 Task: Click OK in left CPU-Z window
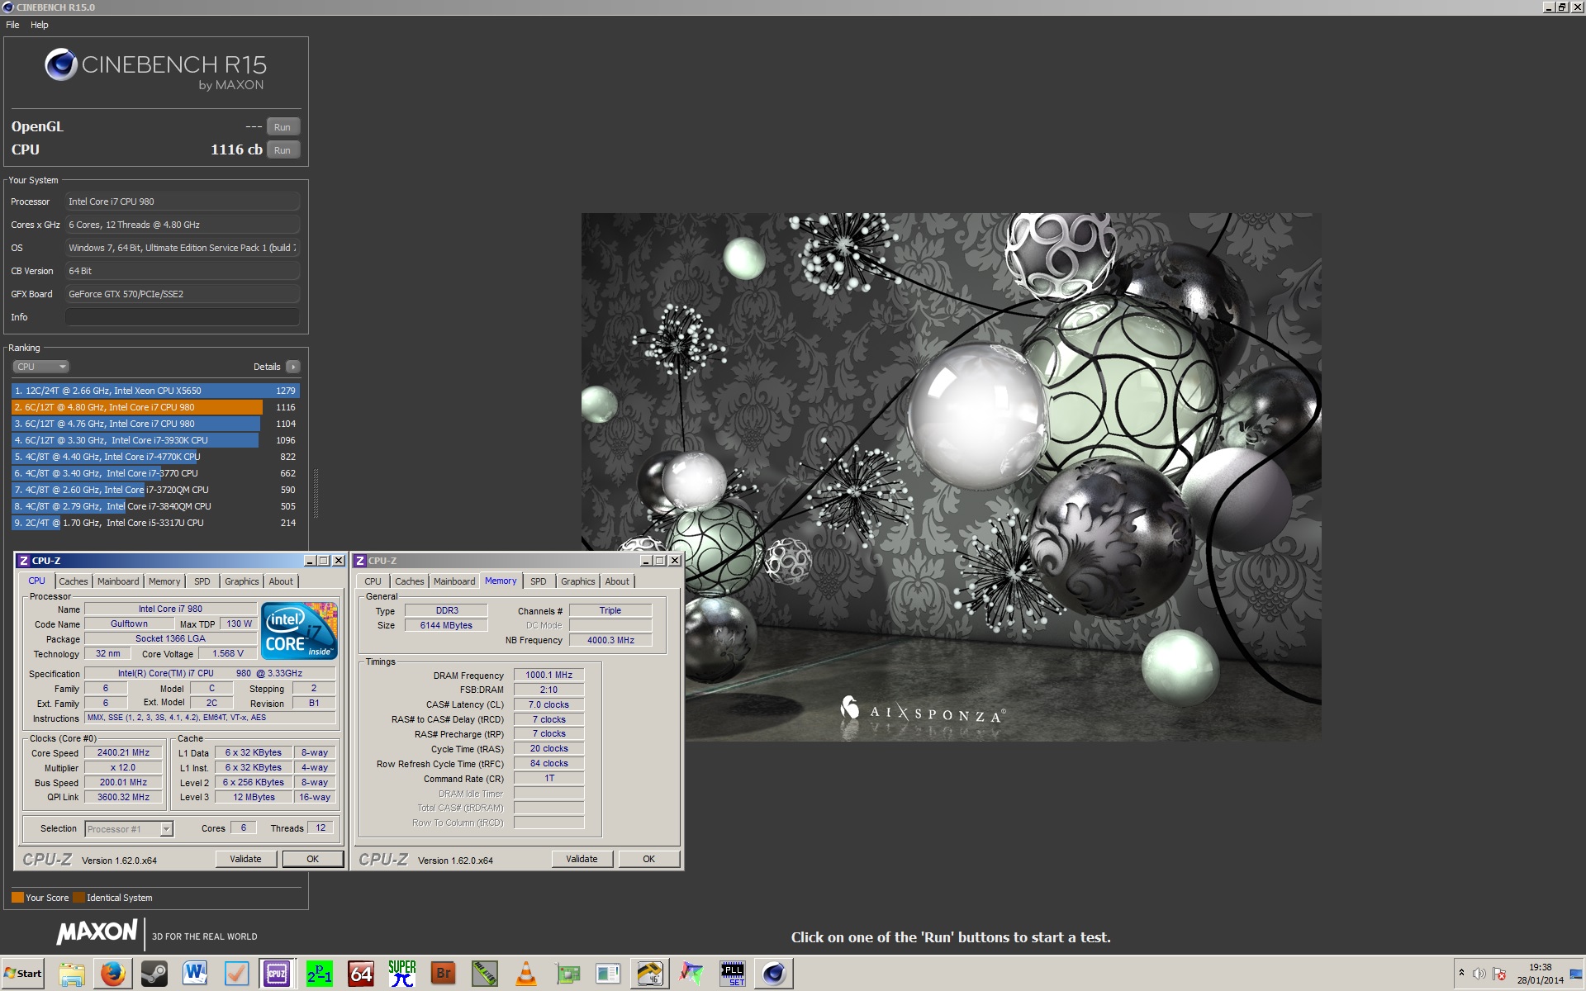pyautogui.click(x=313, y=859)
